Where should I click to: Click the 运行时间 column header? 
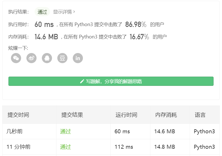pyautogui.click(x=126, y=115)
